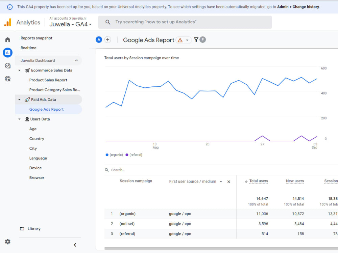Open the Explore section icon

coord(7,65)
